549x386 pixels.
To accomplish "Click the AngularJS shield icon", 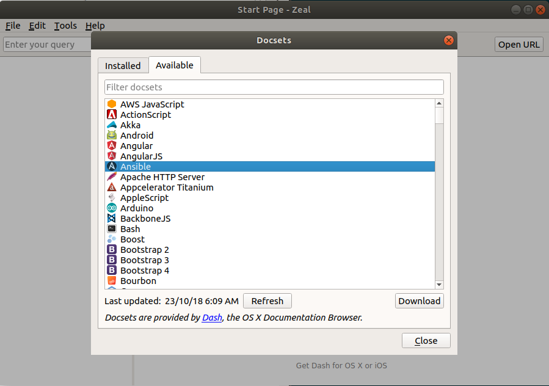I will tap(112, 156).
